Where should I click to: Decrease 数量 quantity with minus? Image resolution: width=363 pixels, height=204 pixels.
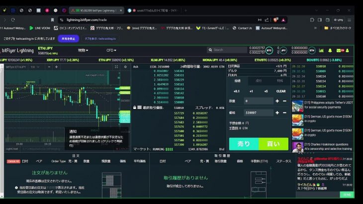284,101
